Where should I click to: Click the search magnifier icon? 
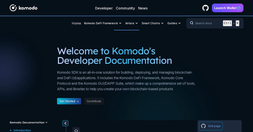[x=192, y=23]
